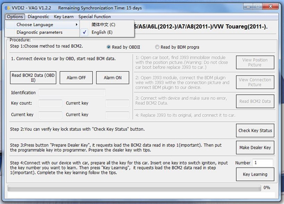The image size is (284, 204).
Task: Click the Make Dealer Key button
Action: pos(255,148)
